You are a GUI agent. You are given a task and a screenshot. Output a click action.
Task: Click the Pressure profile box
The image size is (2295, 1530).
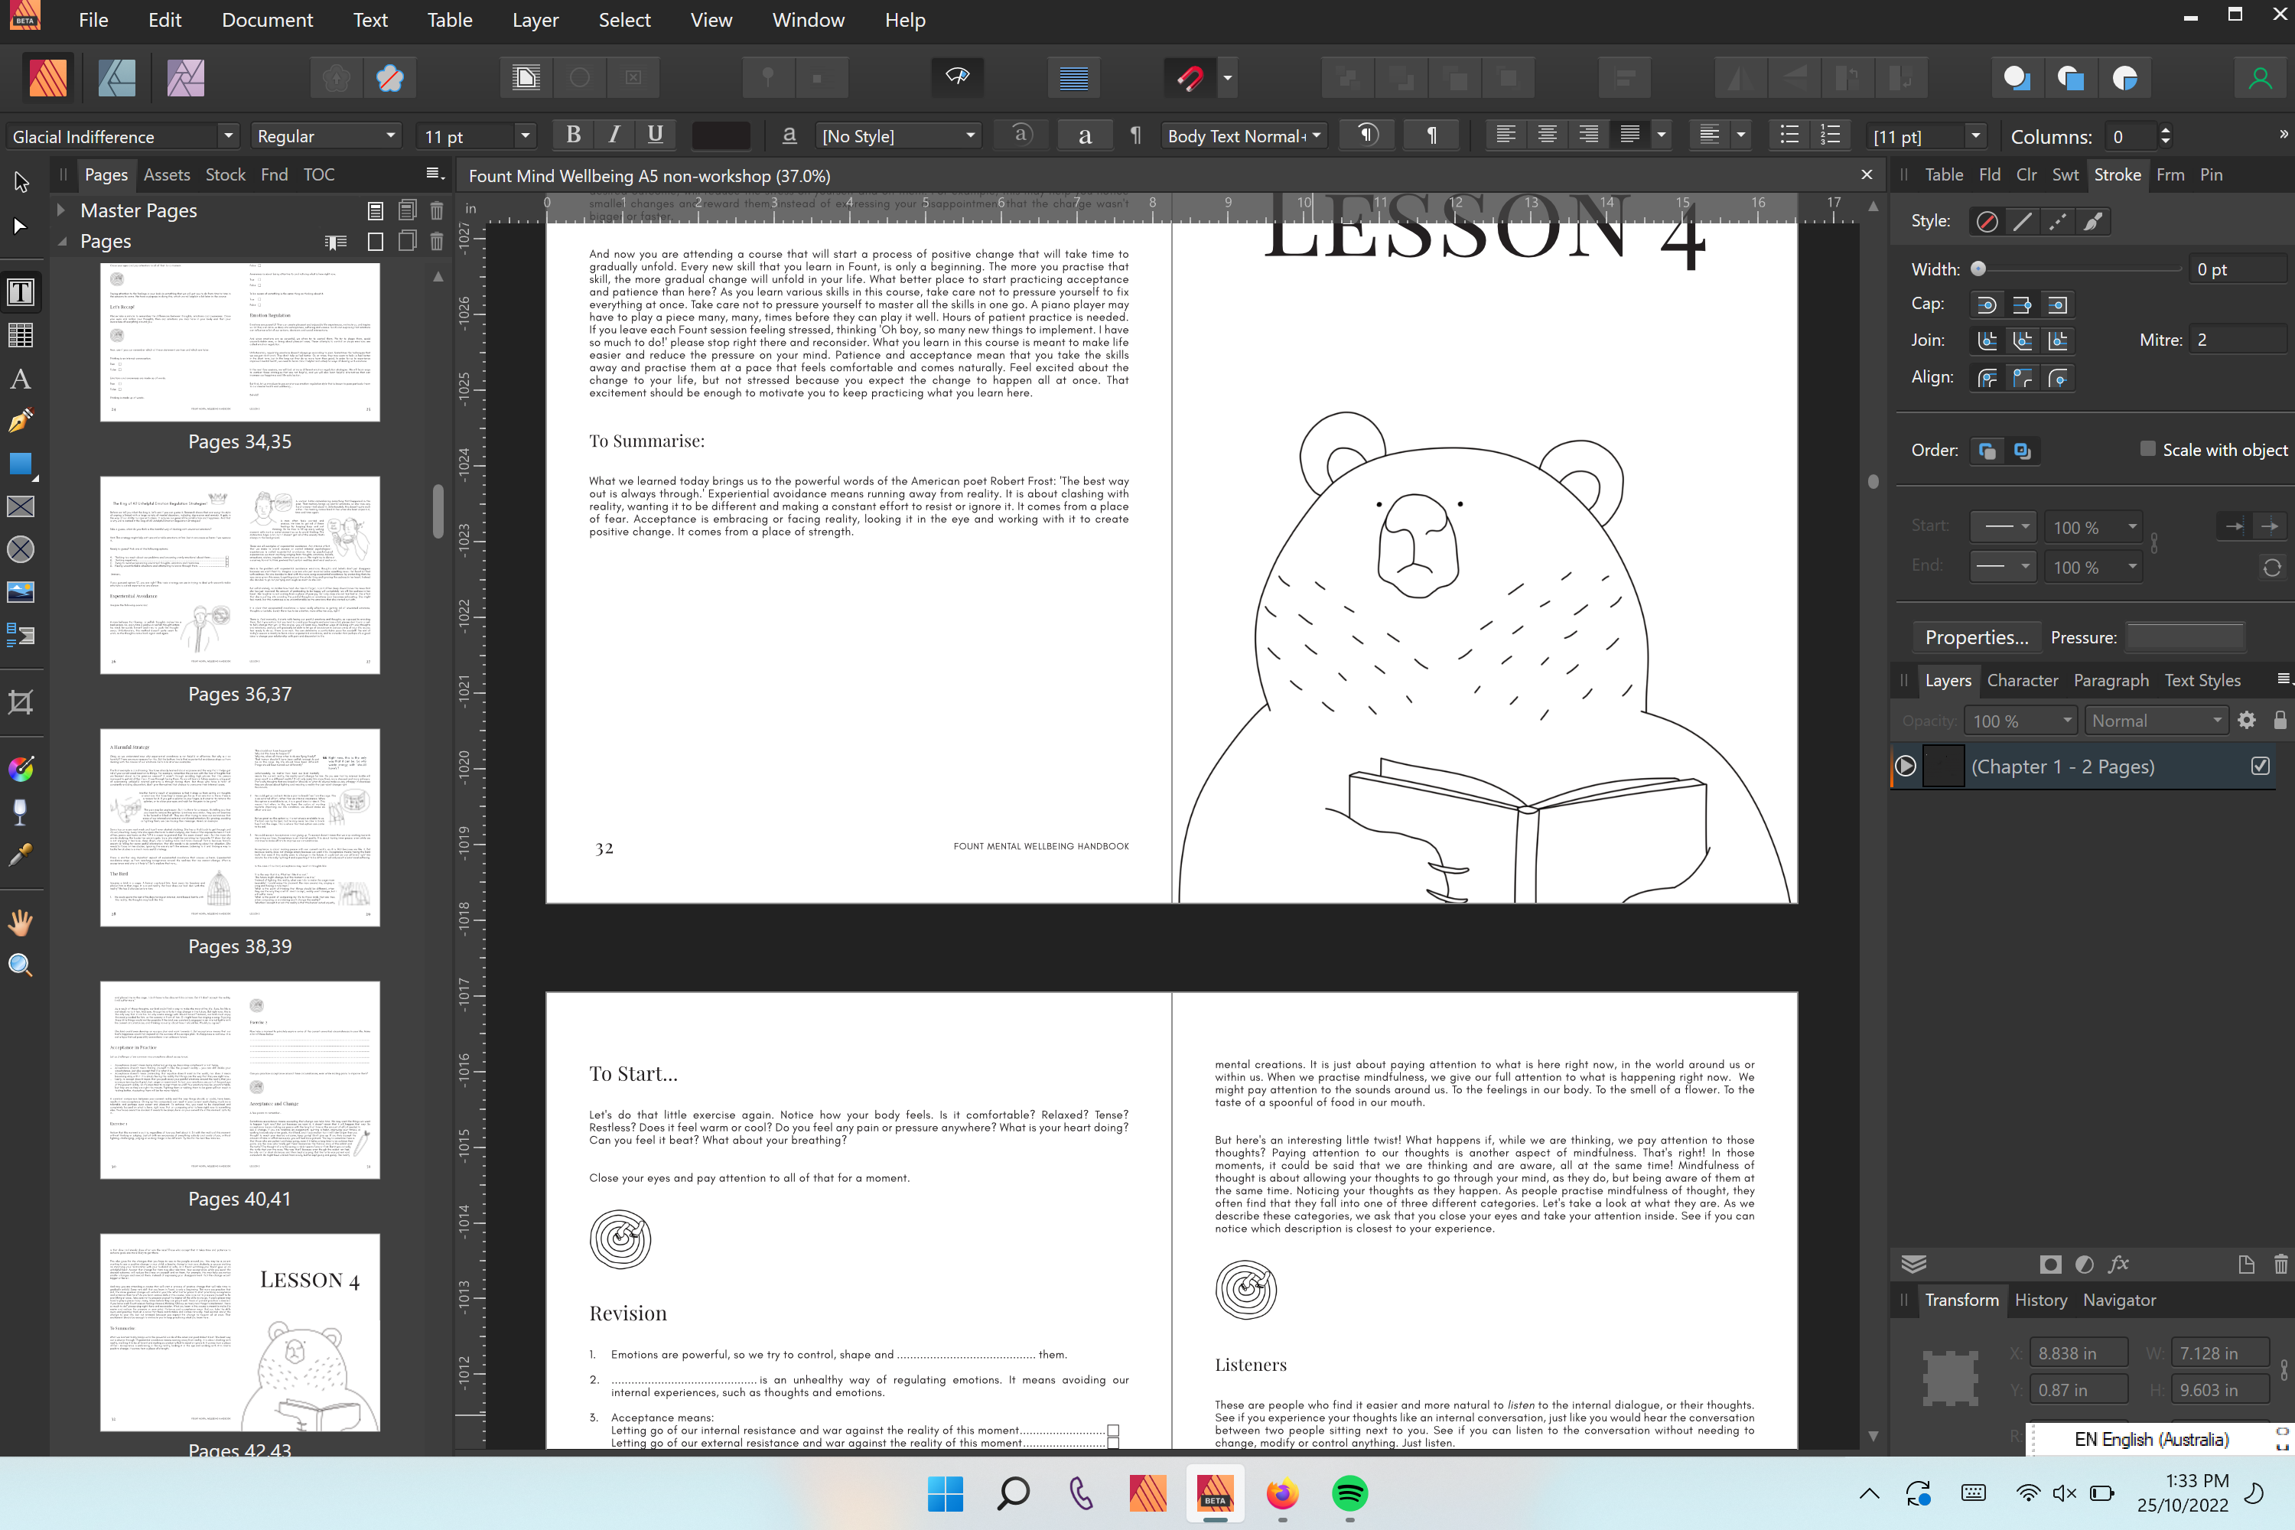click(2185, 637)
